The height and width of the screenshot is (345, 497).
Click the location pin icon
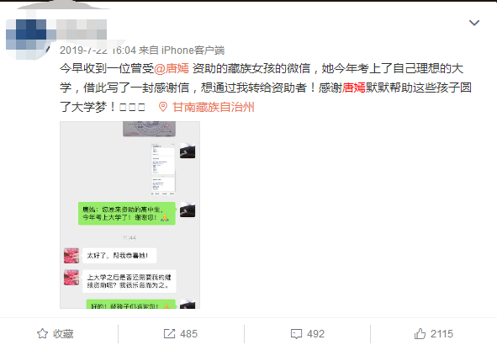pos(163,107)
